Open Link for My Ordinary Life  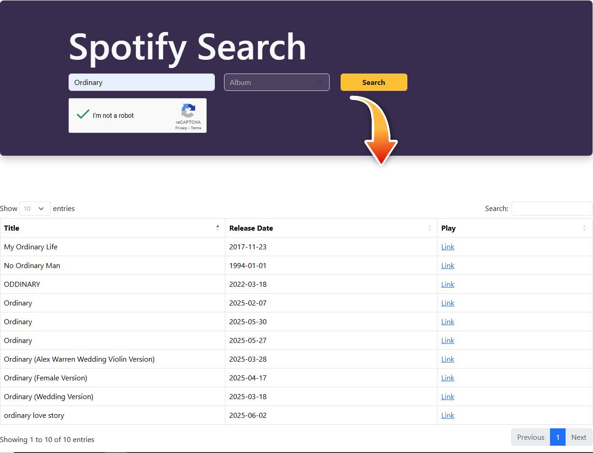[x=448, y=247]
